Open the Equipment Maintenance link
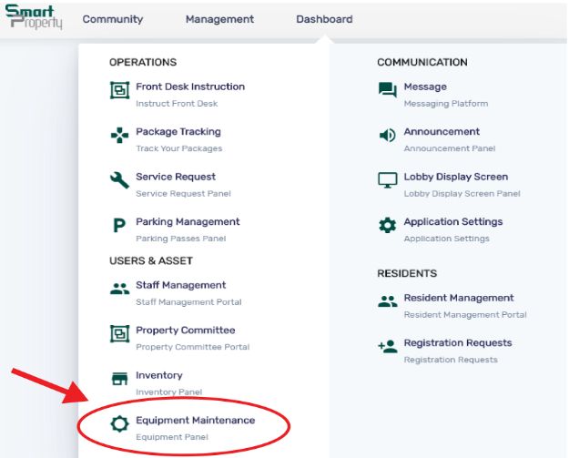 [x=195, y=421]
